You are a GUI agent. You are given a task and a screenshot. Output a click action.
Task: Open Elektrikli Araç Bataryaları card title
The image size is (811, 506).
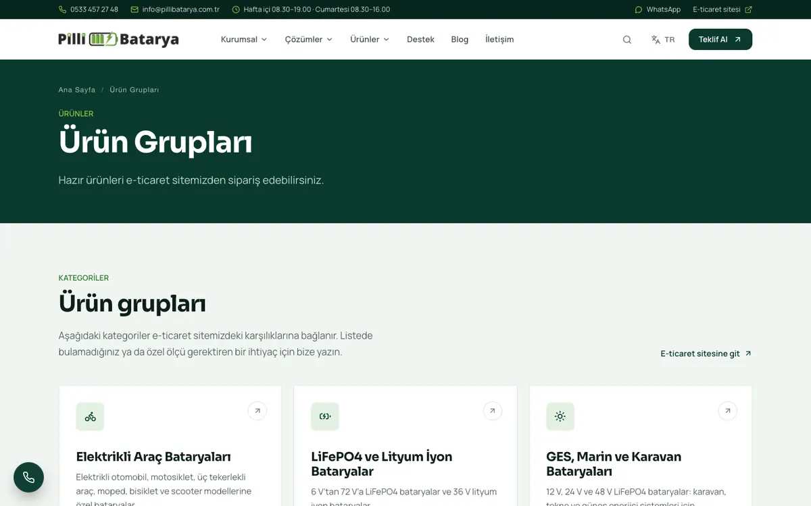click(x=153, y=457)
